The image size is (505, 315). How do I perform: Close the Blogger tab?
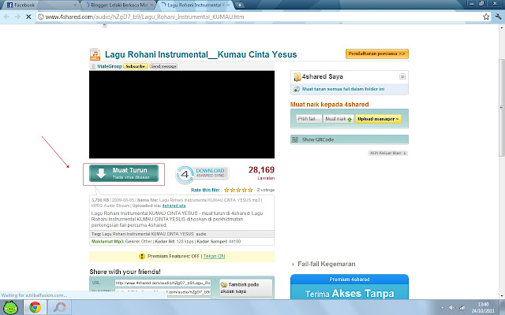[152, 6]
